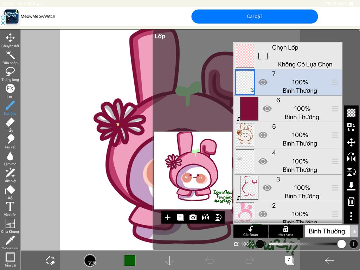The image size is (360, 270).
Task: Open the green current color swatch
Action: pos(130,261)
